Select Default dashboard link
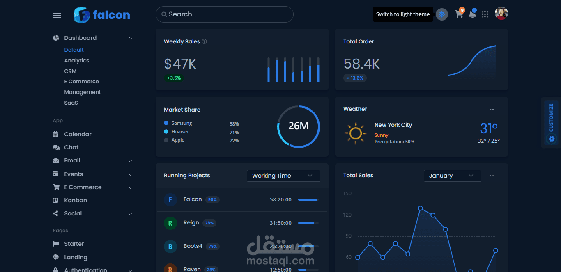Screen dimensions: 561x272 74,50
